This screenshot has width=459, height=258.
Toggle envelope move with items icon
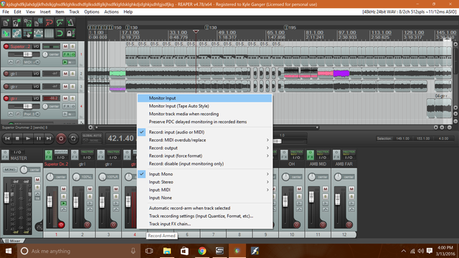tap(38, 34)
